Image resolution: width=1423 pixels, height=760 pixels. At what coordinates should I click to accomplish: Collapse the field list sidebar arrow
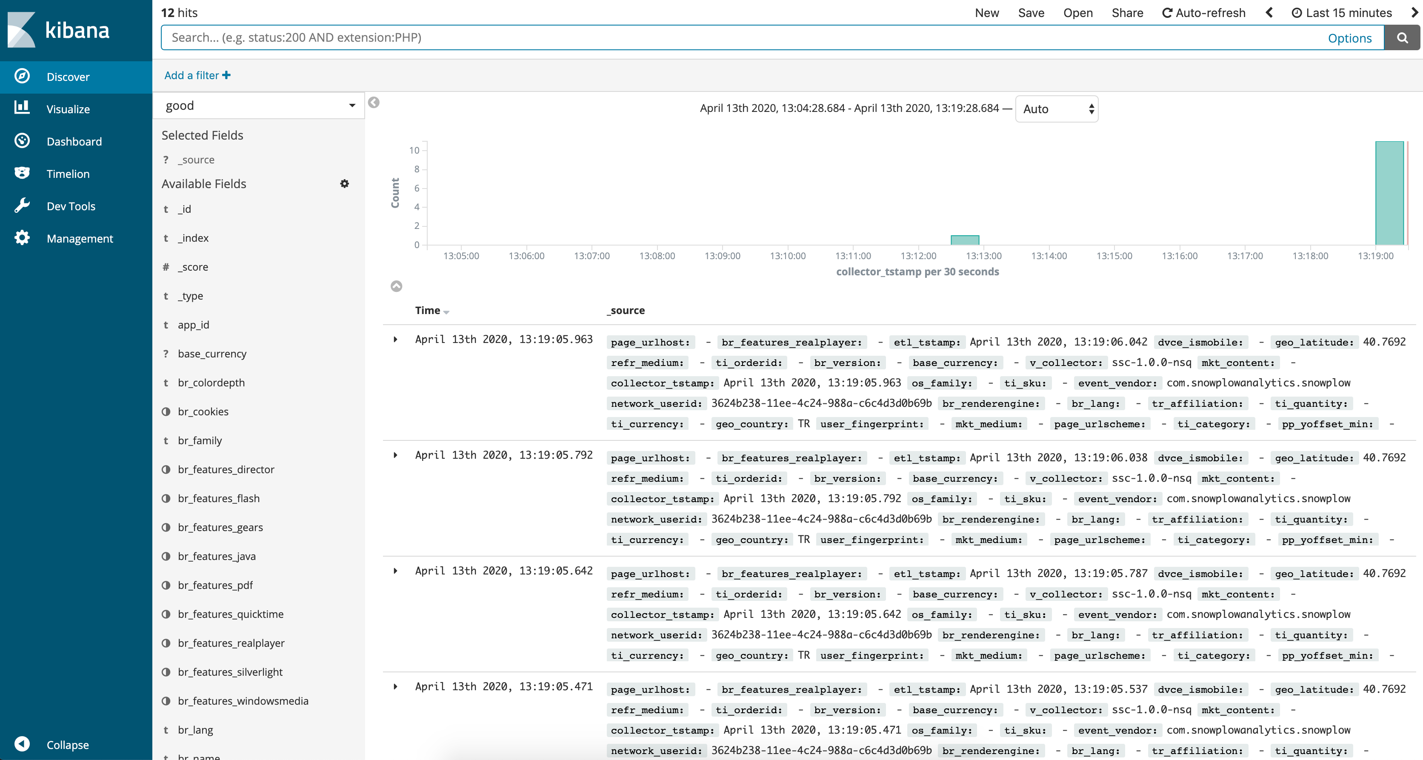(x=374, y=102)
